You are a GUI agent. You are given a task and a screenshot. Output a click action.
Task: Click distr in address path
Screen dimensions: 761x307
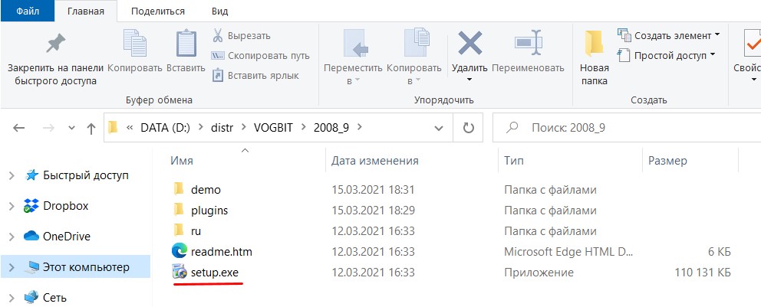222,128
